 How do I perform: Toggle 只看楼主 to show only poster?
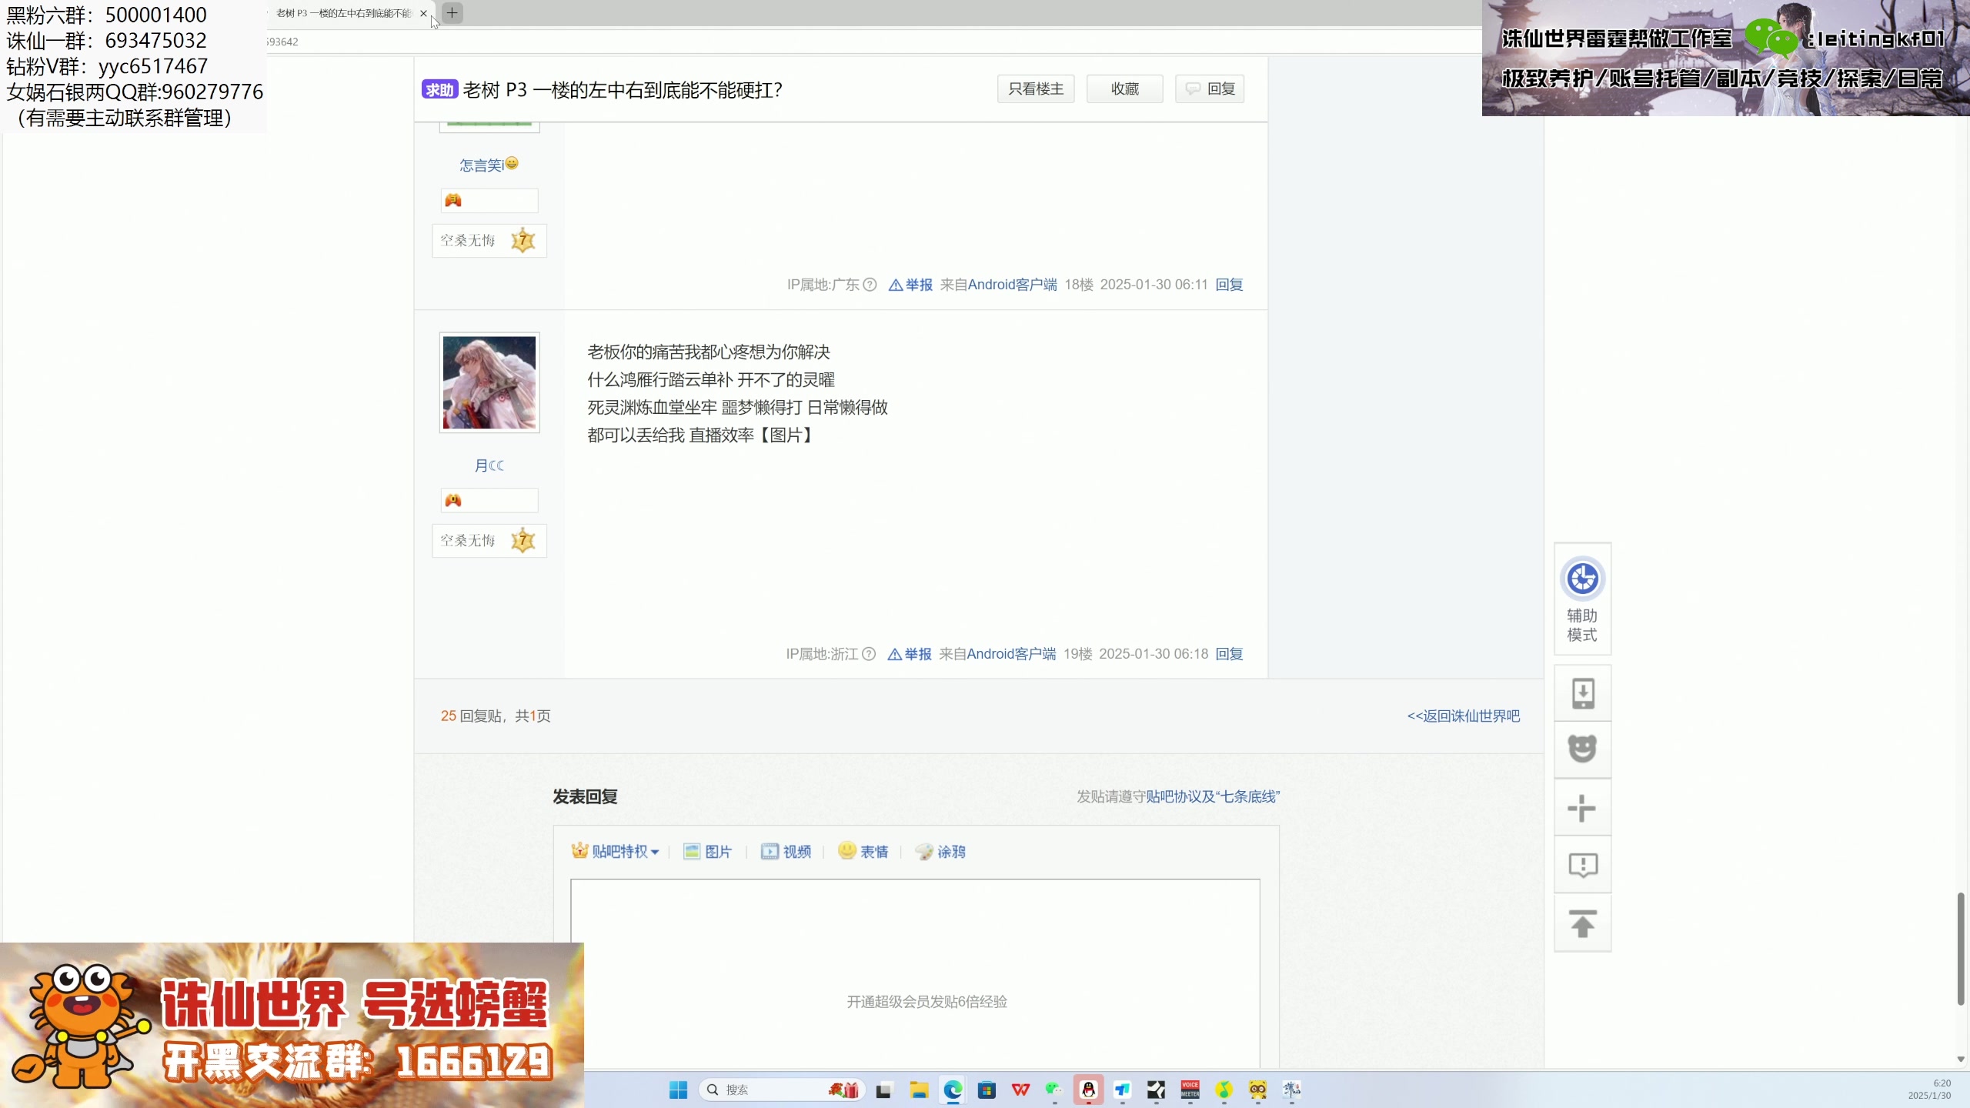pos(1035,88)
